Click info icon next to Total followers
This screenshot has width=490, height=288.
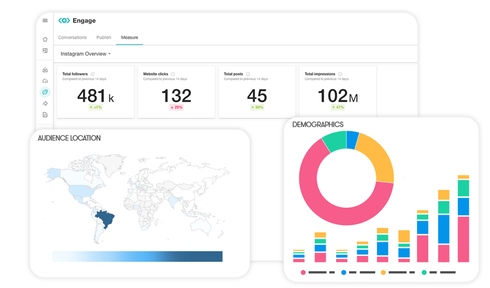(93, 74)
